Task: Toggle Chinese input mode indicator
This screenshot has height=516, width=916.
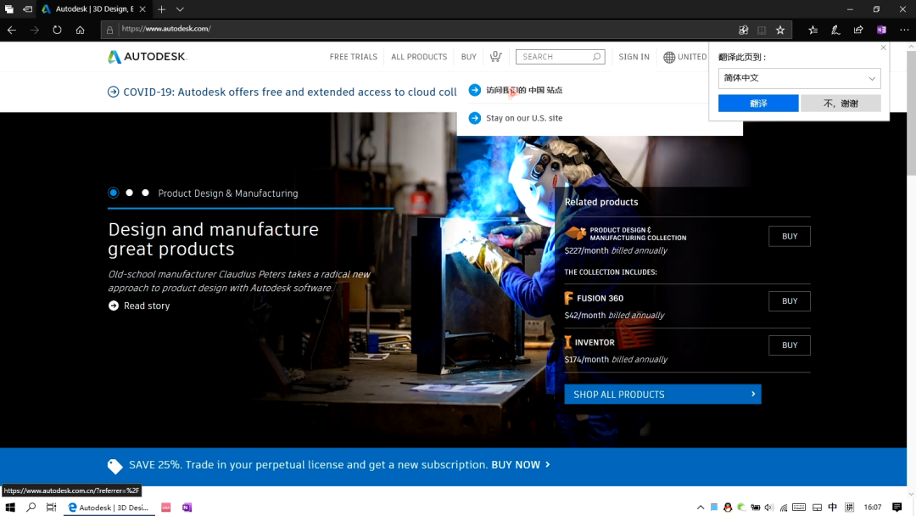Action: click(833, 508)
